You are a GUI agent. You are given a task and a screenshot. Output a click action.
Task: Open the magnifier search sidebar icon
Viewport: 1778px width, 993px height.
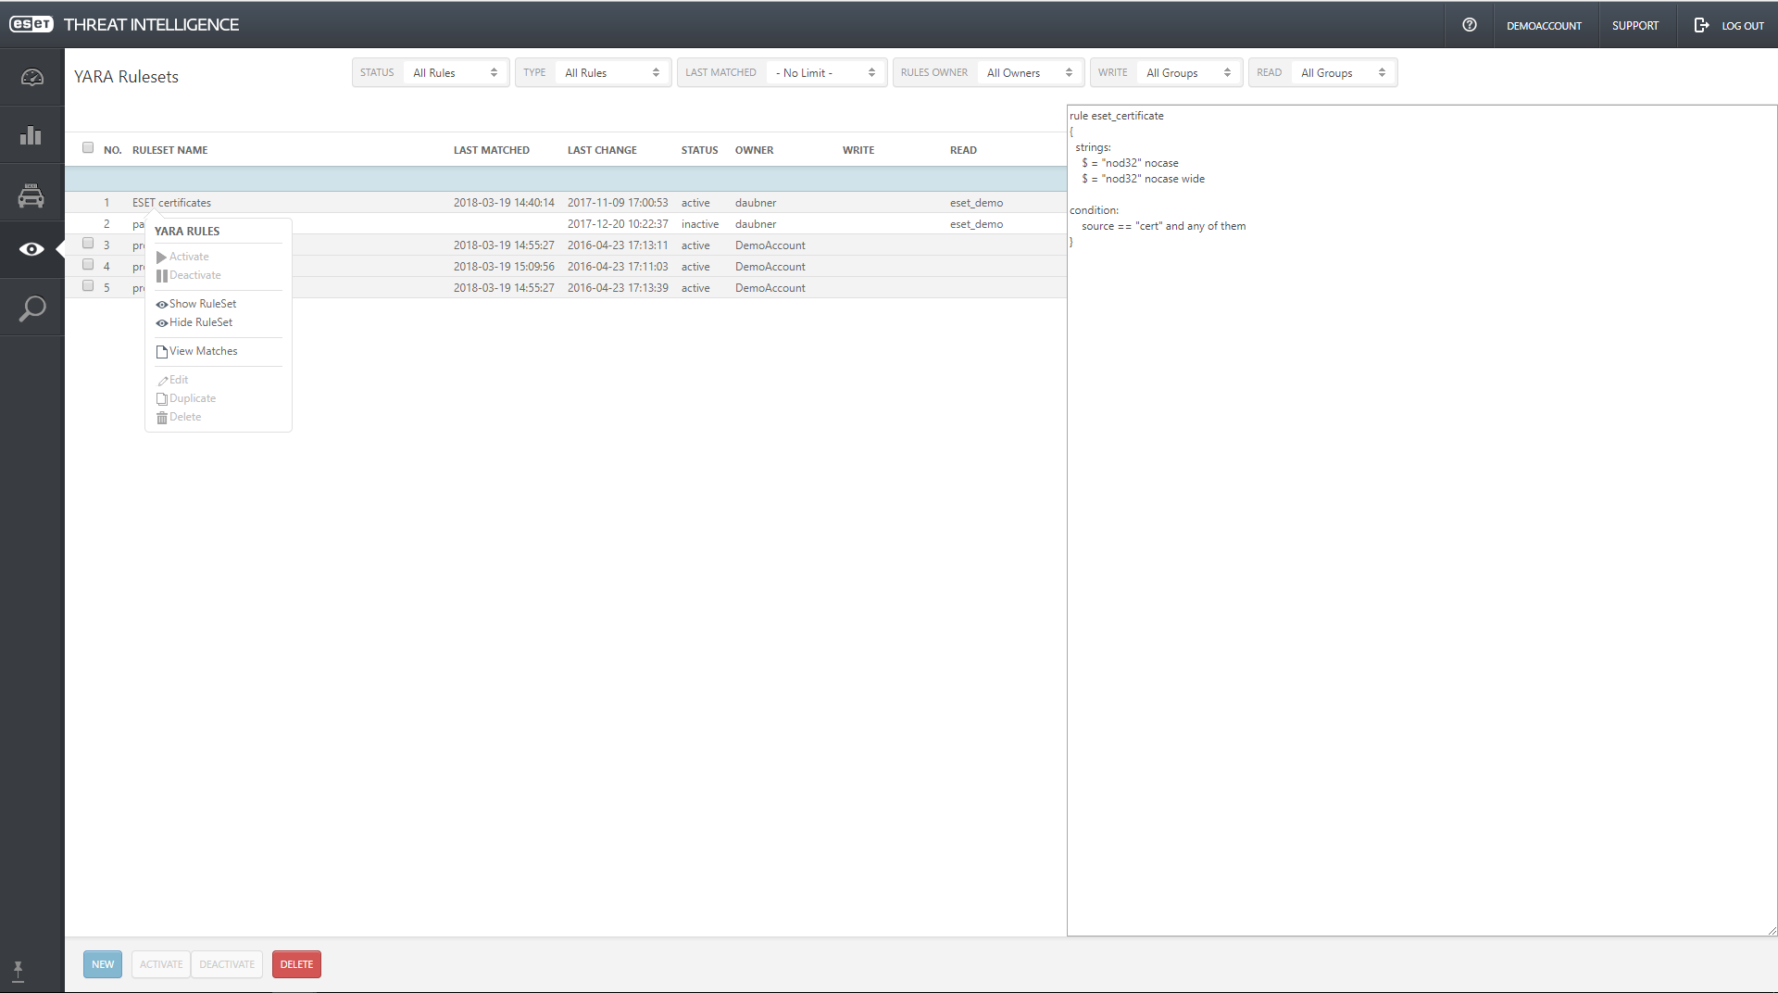(x=31, y=308)
